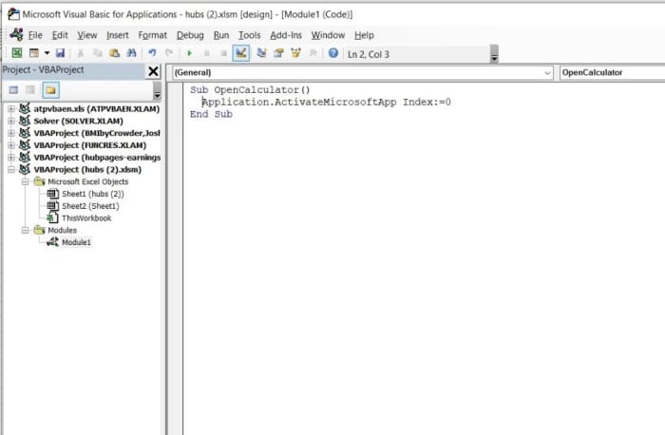The image size is (665, 435).
Task: Open the Debug menu
Action: click(x=190, y=35)
